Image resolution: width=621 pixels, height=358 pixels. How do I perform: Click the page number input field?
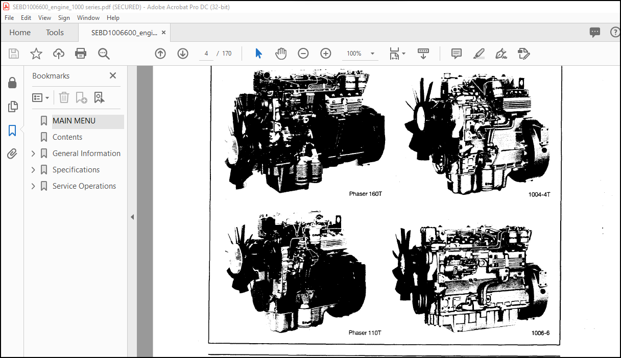point(206,54)
